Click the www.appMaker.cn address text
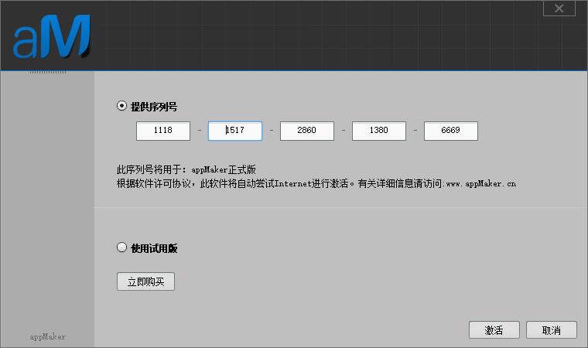 481,184
